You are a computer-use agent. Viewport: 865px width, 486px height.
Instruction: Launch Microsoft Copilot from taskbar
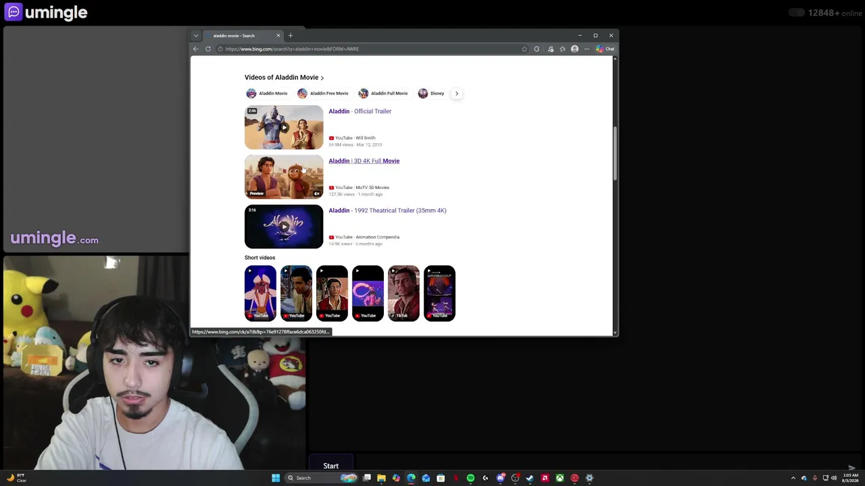(x=396, y=478)
